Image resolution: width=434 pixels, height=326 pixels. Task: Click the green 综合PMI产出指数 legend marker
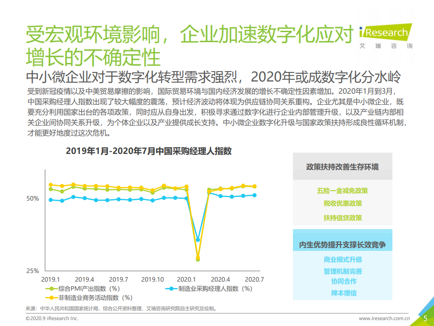[52, 289]
